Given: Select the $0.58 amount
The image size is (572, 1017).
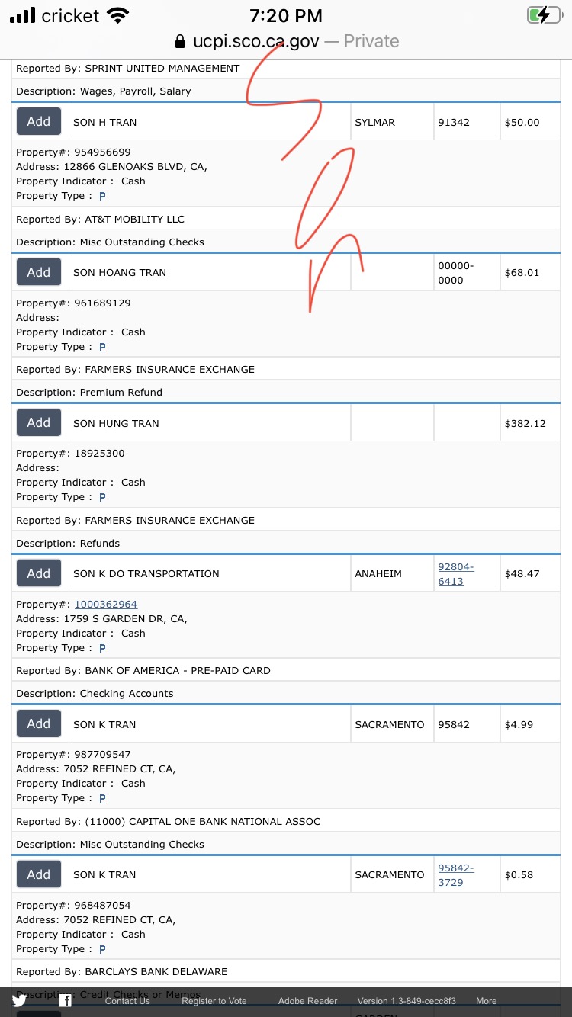Looking at the screenshot, I should point(519,875).
